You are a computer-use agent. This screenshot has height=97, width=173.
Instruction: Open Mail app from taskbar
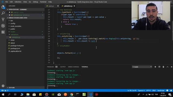click(x=59, y=95)
